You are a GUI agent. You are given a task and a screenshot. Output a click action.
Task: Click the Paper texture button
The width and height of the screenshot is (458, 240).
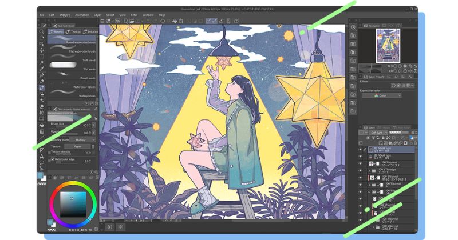(x=77, y=147)
